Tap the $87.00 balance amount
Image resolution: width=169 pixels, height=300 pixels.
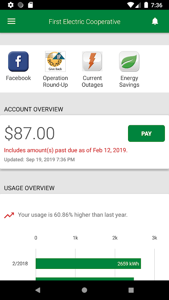click(30, 133)
